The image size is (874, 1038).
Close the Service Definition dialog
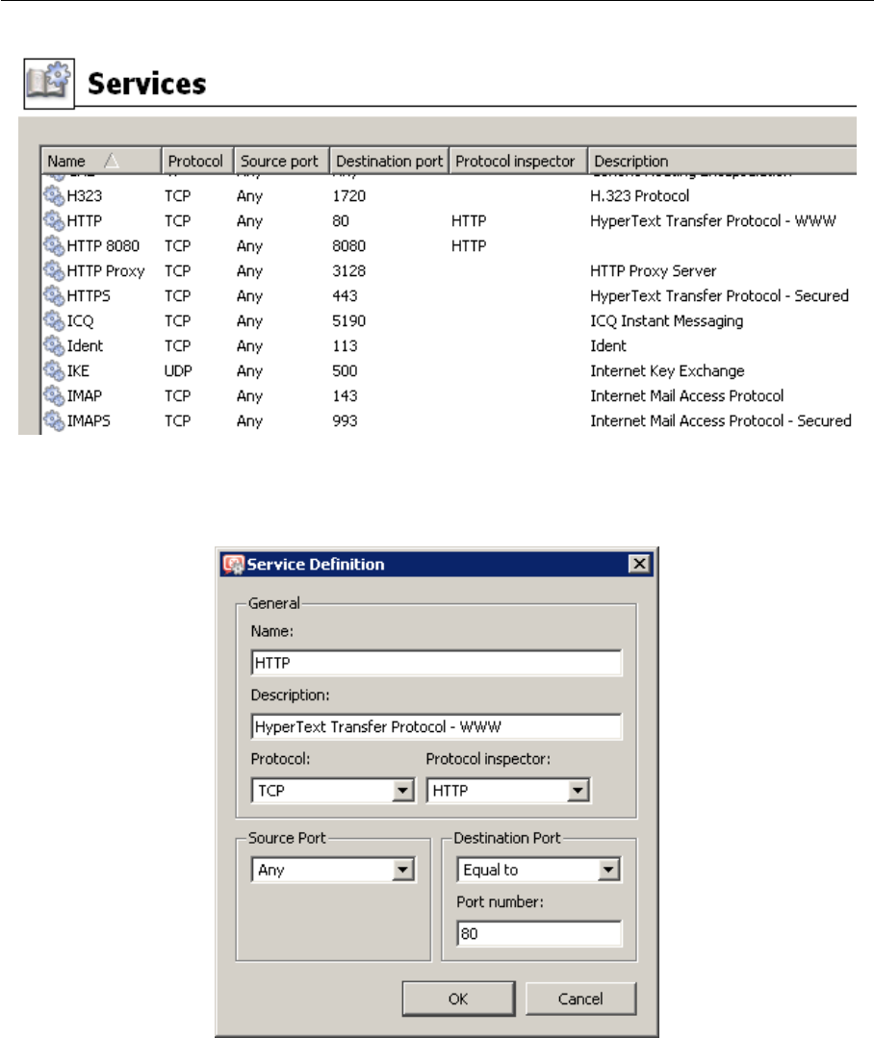(639, 564)
